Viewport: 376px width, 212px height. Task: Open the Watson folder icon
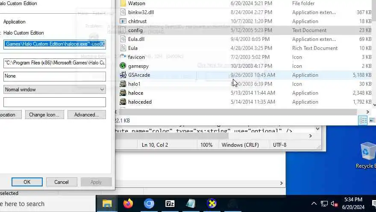(123, 3)
